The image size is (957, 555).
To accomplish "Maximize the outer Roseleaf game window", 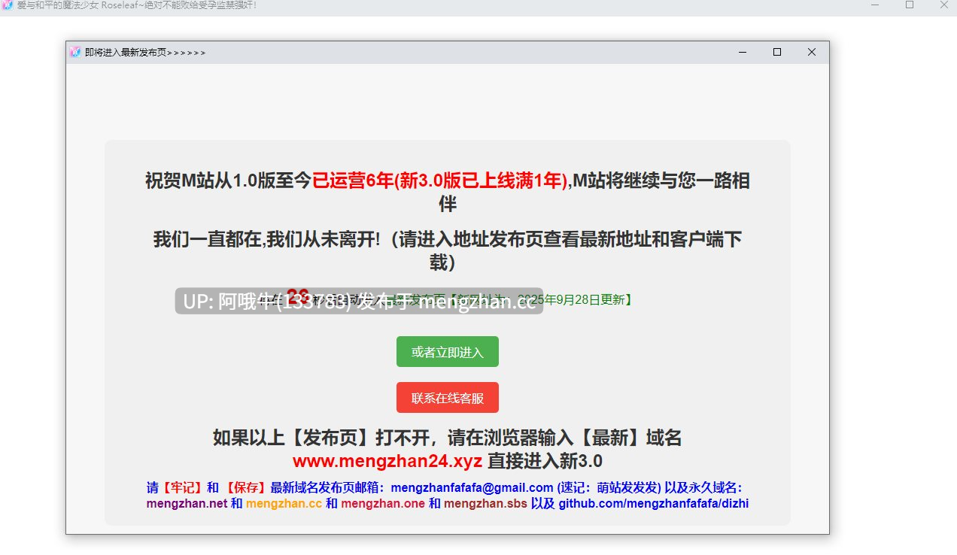I will coord(910,5).
